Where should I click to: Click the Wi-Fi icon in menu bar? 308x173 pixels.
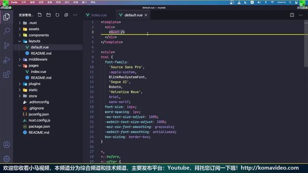[272, 2]
